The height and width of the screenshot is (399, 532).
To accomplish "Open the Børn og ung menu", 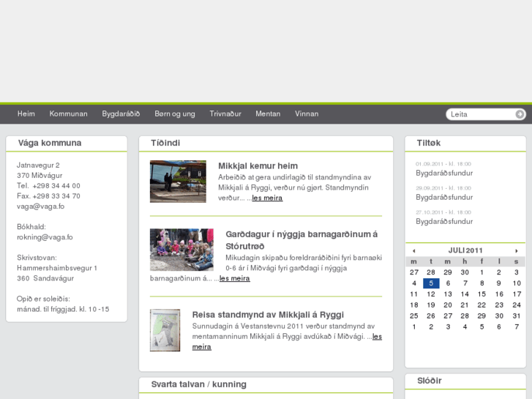I will (x=175, y=113).
